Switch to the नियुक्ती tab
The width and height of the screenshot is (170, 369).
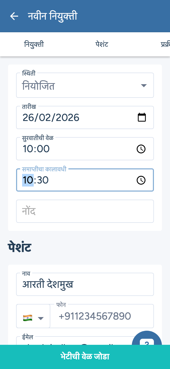34,45
